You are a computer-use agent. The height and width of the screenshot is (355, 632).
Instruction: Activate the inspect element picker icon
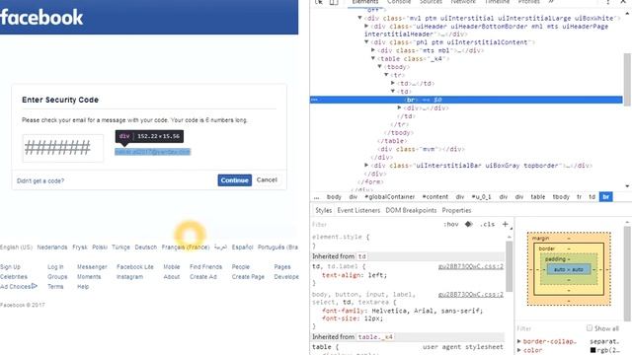pyautogui.click(x=319, y=2)
